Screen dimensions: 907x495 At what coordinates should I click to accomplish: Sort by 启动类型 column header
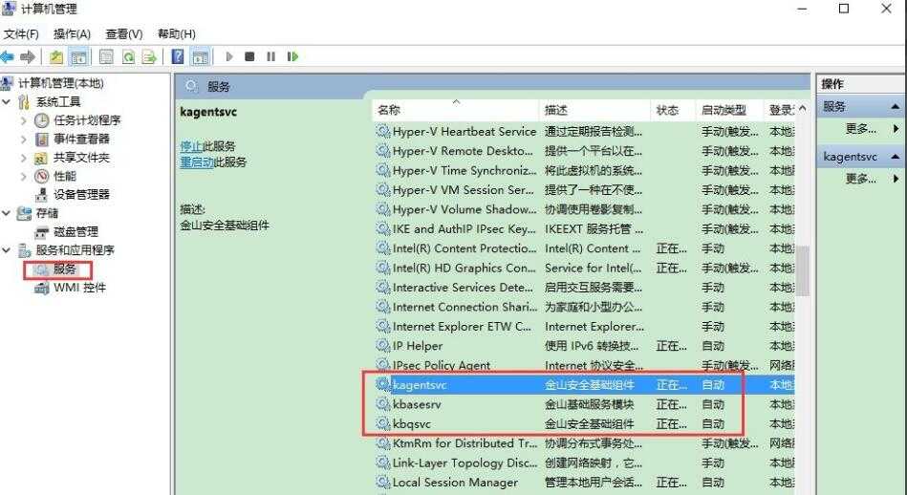click(x=730, y=110)
